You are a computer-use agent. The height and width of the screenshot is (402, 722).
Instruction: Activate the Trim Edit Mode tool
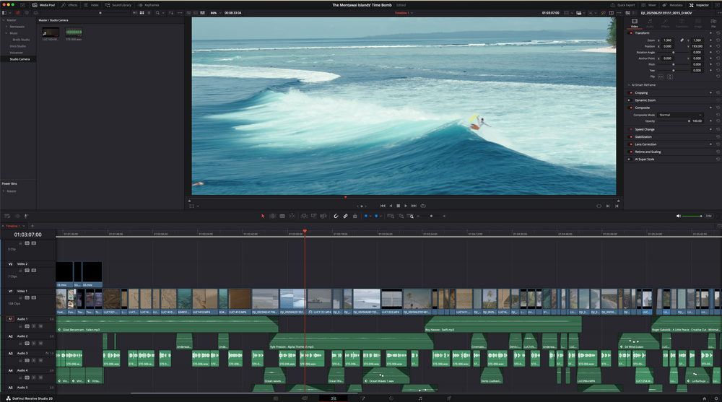click(273, 216)
